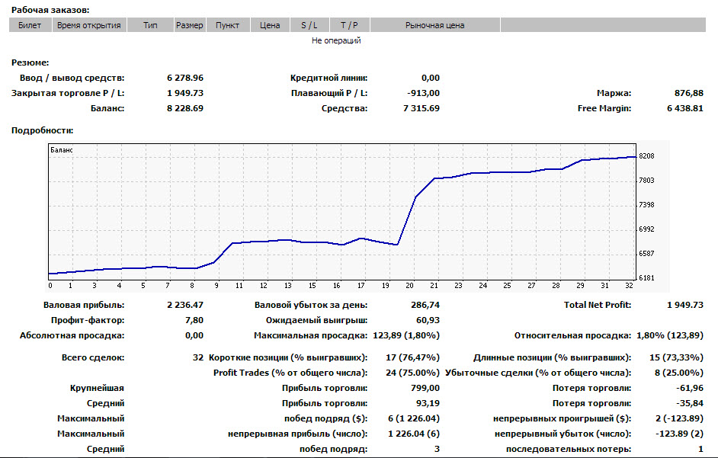
Task: Click the 'Время открытия' column header
Action: 89,25
